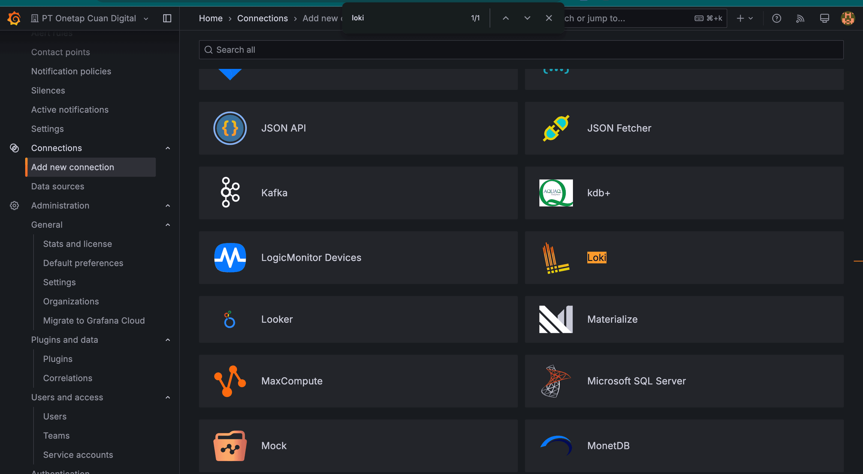
Task: Close the find-in-page bar
Action: [x=549, y=18]
